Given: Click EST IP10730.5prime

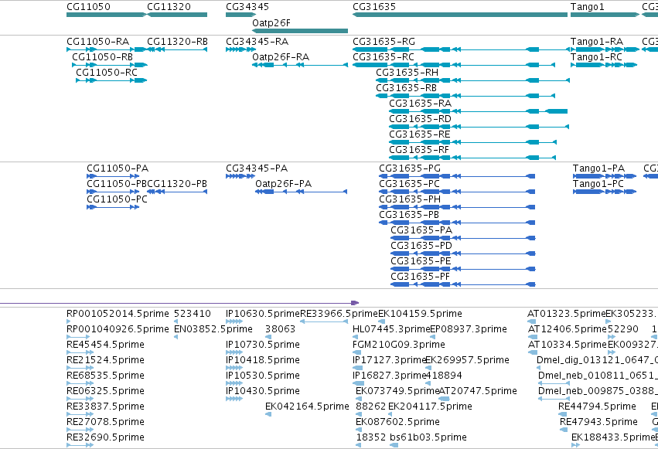Looking at the screenshot, I should [x=263, y=345].
